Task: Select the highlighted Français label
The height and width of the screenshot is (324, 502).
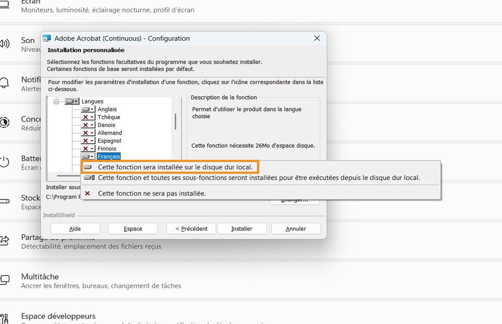Action: pyautogui.click(x=109, y=156)
